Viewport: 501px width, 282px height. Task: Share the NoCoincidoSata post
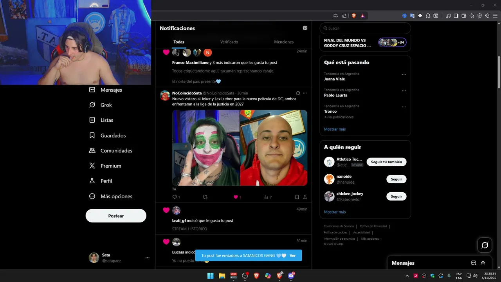pos(305,197)
